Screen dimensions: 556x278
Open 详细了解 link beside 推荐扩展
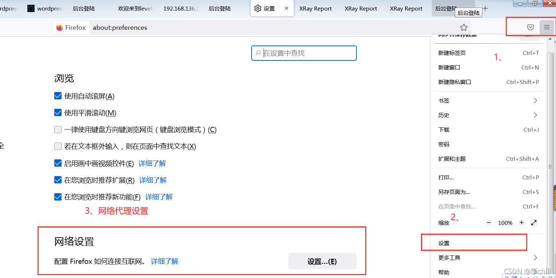tap(153, 180)
